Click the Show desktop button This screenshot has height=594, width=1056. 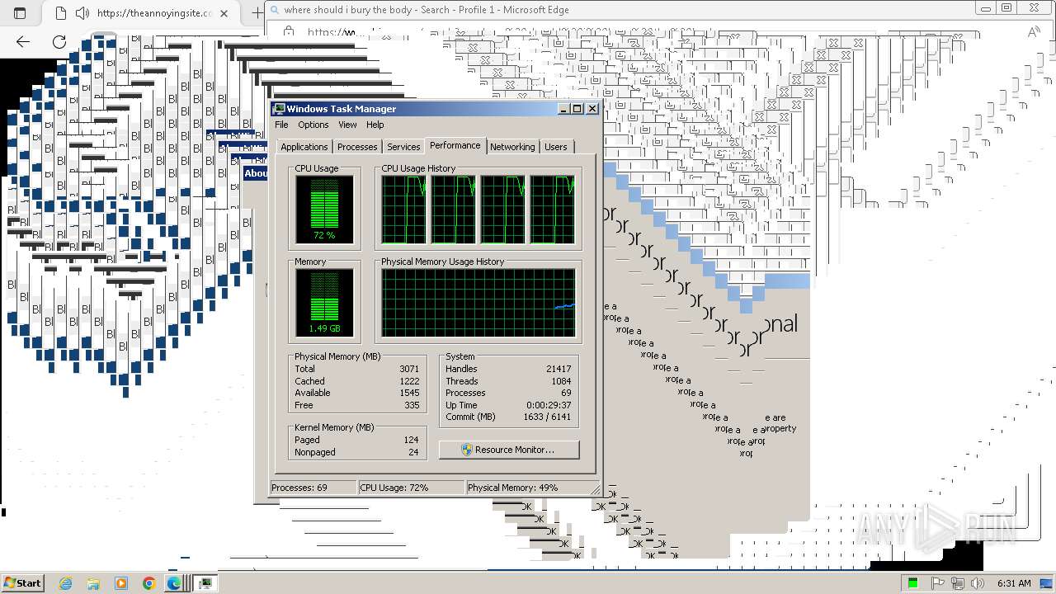(x=1047, y=583)
